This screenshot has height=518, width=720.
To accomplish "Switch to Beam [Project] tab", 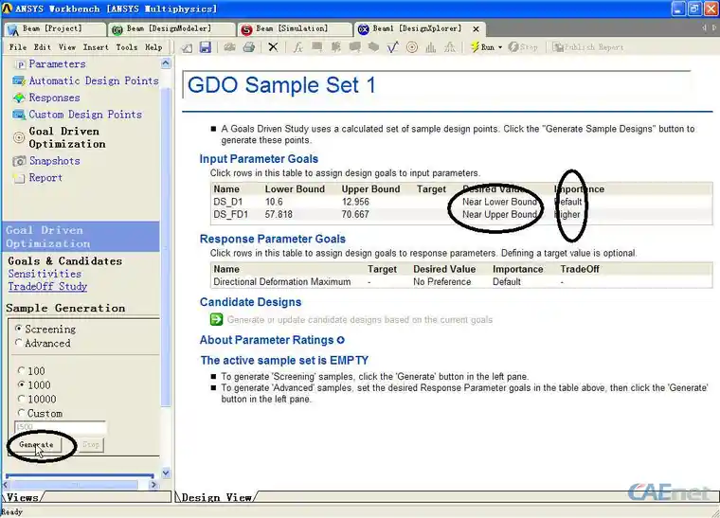I will tap(54, 29).
